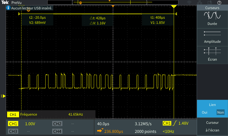The image size is (228, 136).
Task: Click the CH1 trigger source badge
Action: tap(167, 123)
